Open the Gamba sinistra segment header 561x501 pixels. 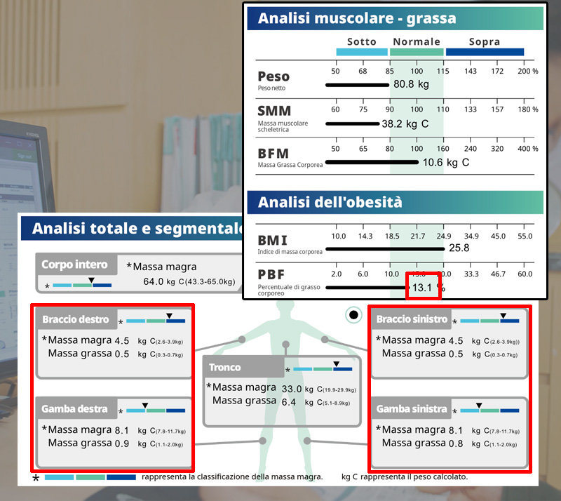[x=410, y=408]
